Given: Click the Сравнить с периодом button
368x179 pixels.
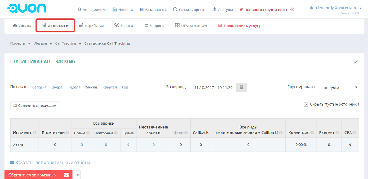Looking at the screenshot, I should pyautogui.click(x=35, y=105).
